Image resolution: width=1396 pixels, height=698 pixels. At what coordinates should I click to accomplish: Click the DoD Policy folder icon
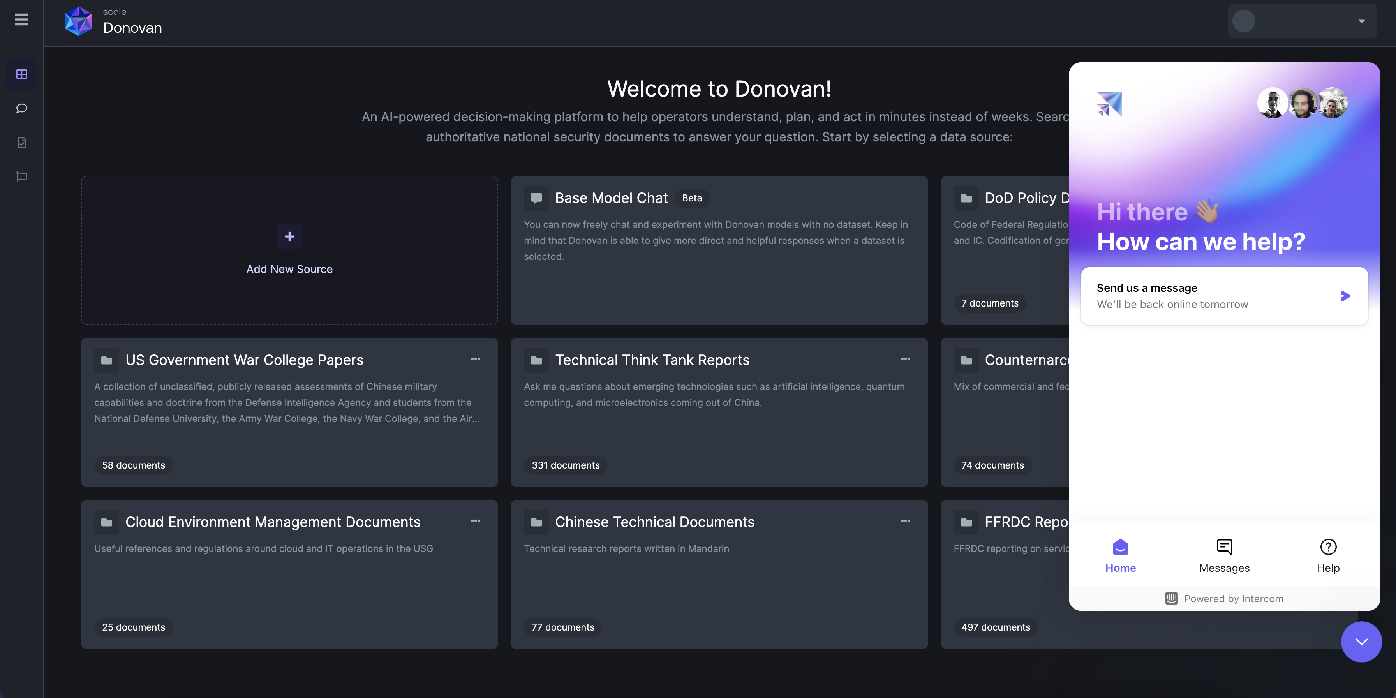(x=966, y=198)
